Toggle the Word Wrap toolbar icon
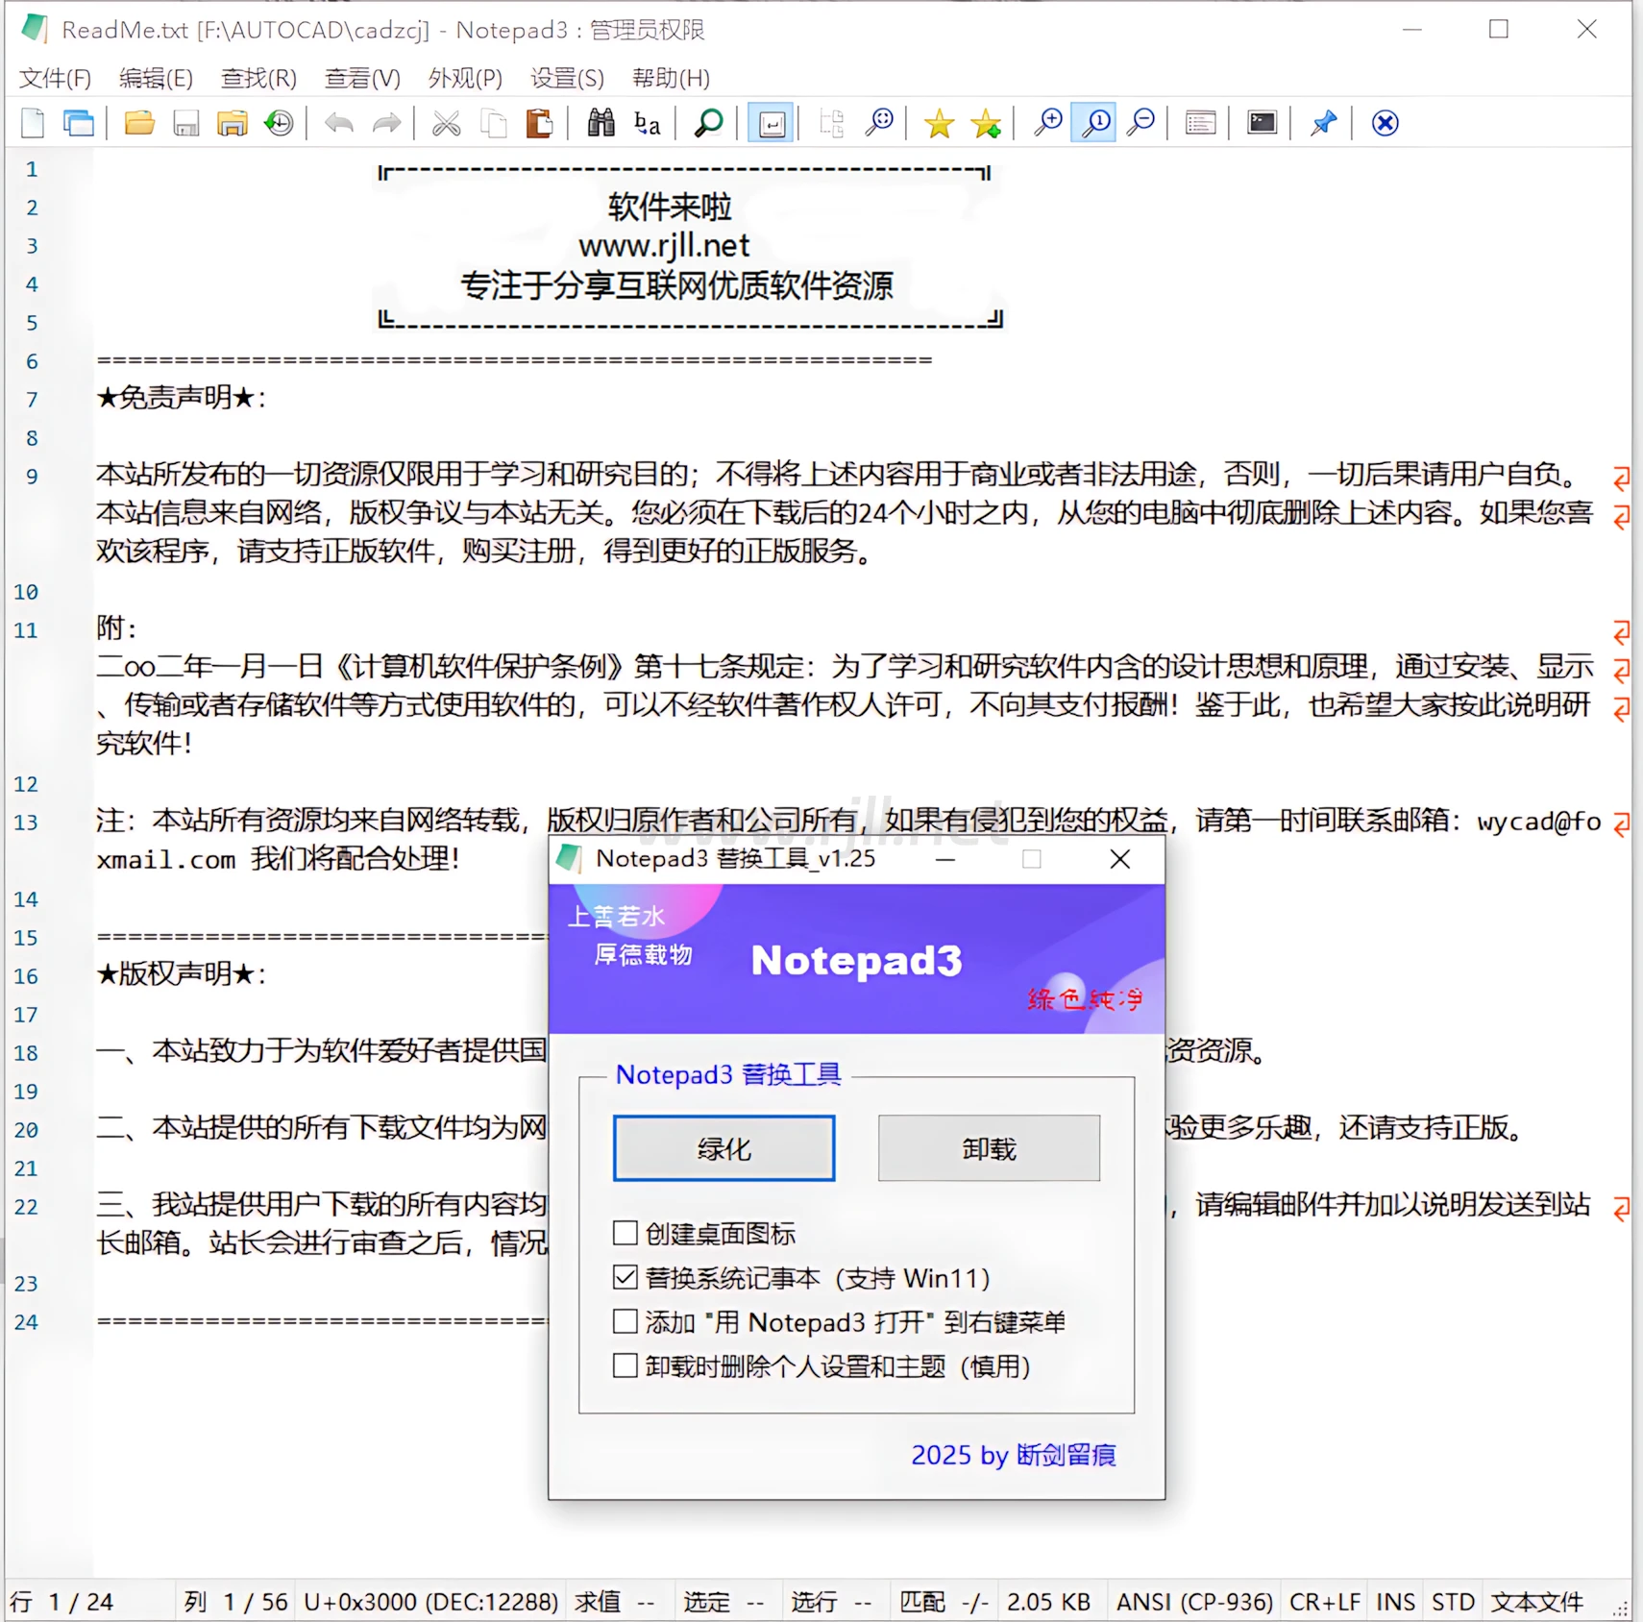 (x=772, y=123)
